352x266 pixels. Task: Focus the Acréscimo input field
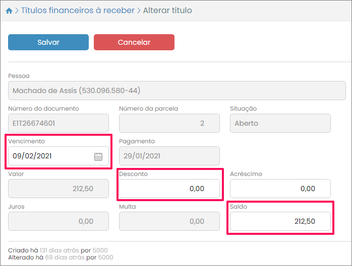pos(280,189)
